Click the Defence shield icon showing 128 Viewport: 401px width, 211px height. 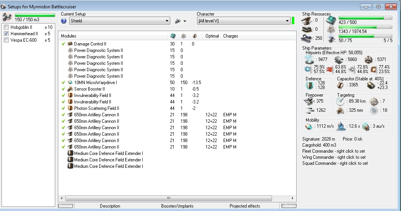309,85
